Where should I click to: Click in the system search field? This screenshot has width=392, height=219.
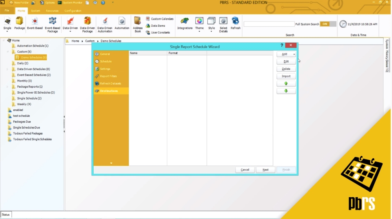(x=269, y=24)
